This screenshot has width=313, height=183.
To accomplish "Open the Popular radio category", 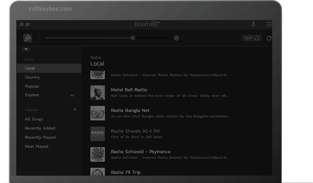I will 32,86.
